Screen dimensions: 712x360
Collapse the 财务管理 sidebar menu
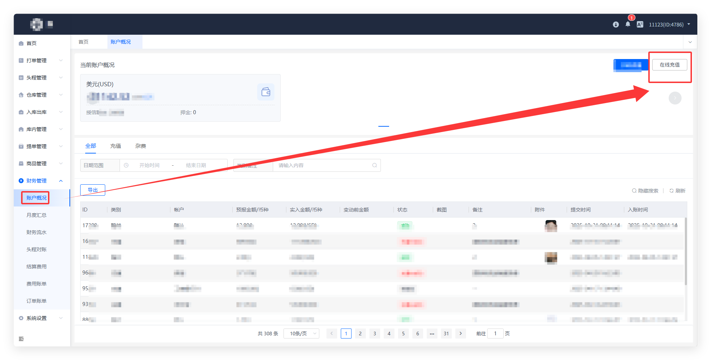41,181
